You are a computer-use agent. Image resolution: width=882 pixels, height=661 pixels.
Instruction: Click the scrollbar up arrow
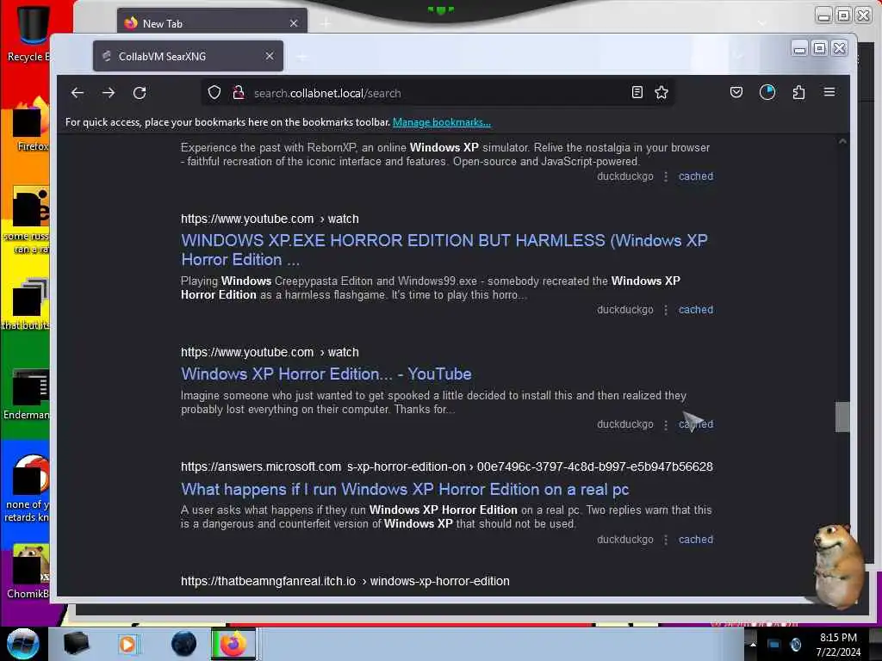pyautogui.click(x=842, y=142)
